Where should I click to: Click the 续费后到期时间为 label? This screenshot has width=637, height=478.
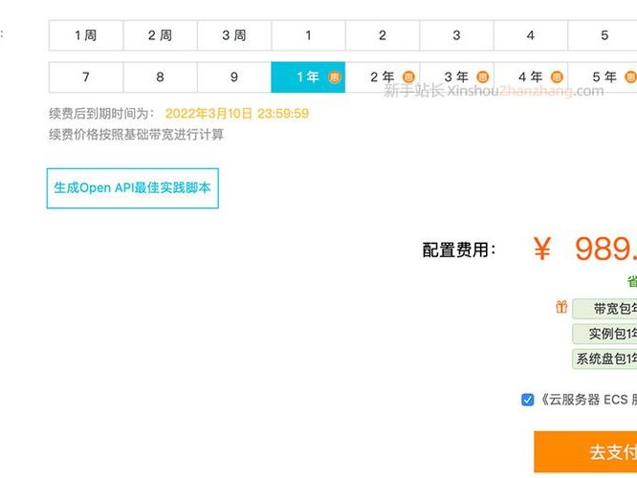(x=101, y=114)
